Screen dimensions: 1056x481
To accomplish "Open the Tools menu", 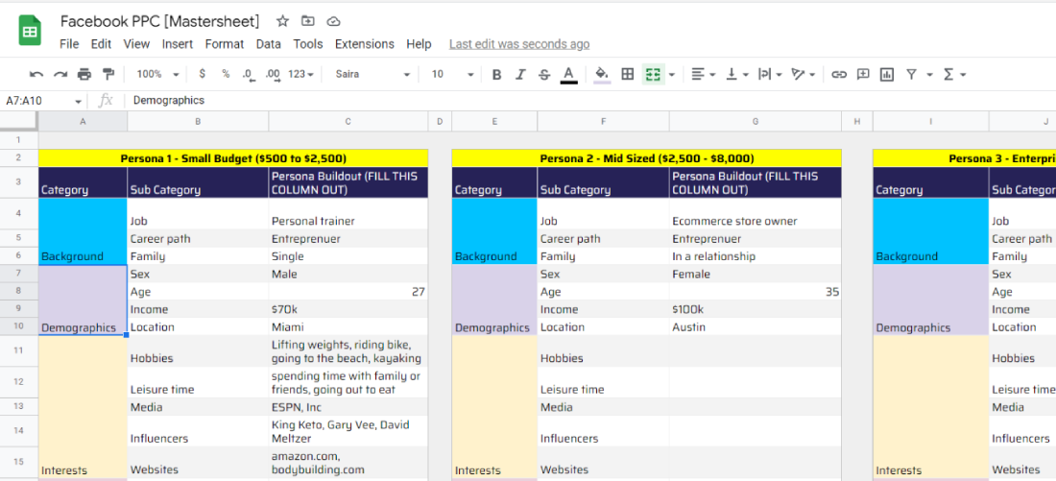I will click(308, 44).
